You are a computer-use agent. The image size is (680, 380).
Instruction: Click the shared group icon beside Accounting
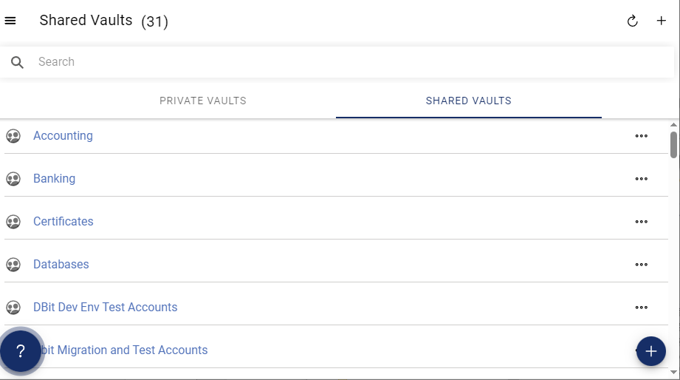point(13,136)
